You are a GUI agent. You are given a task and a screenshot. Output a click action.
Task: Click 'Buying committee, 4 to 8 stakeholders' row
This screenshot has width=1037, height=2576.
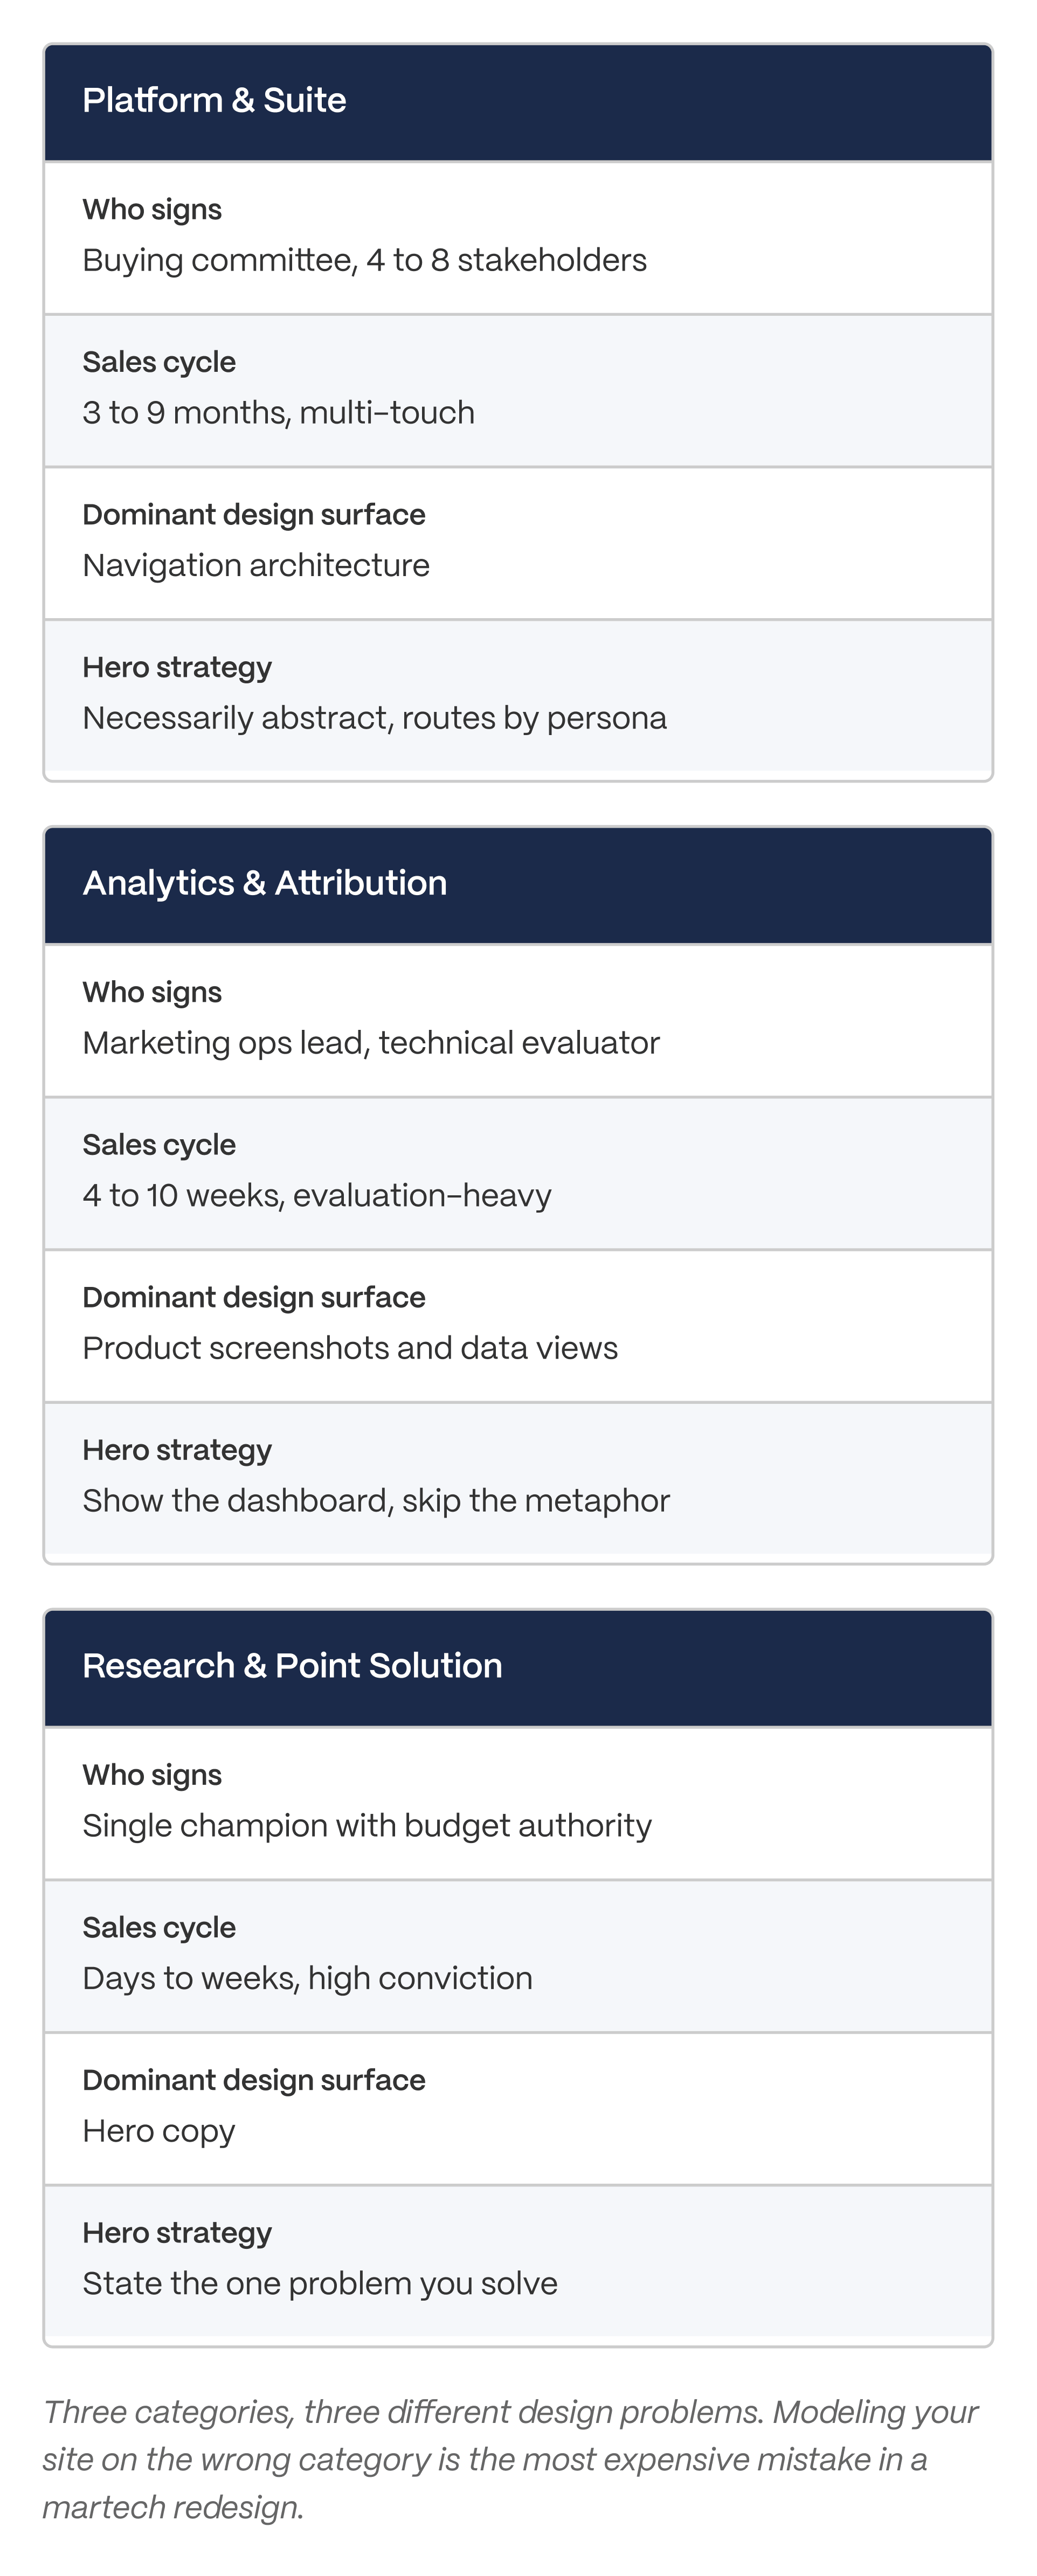[x=518, y=238]
